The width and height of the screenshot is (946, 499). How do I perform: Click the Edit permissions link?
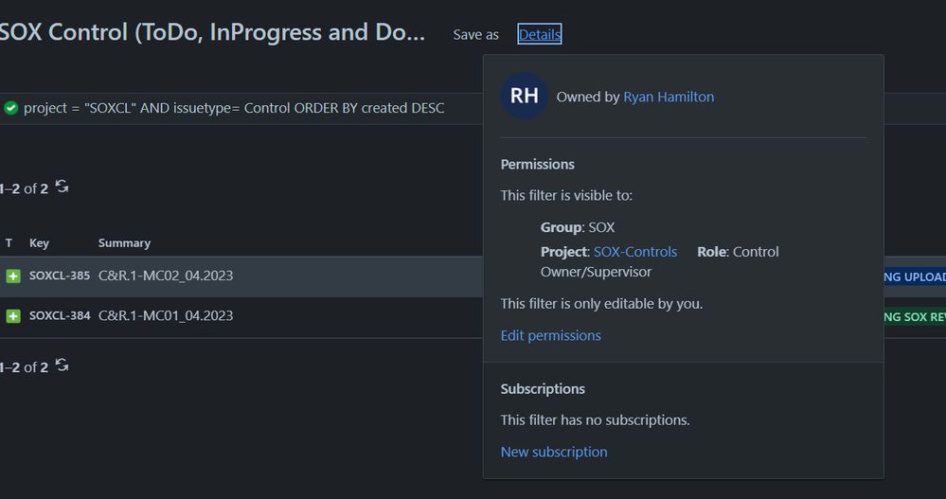coord(550,335)
